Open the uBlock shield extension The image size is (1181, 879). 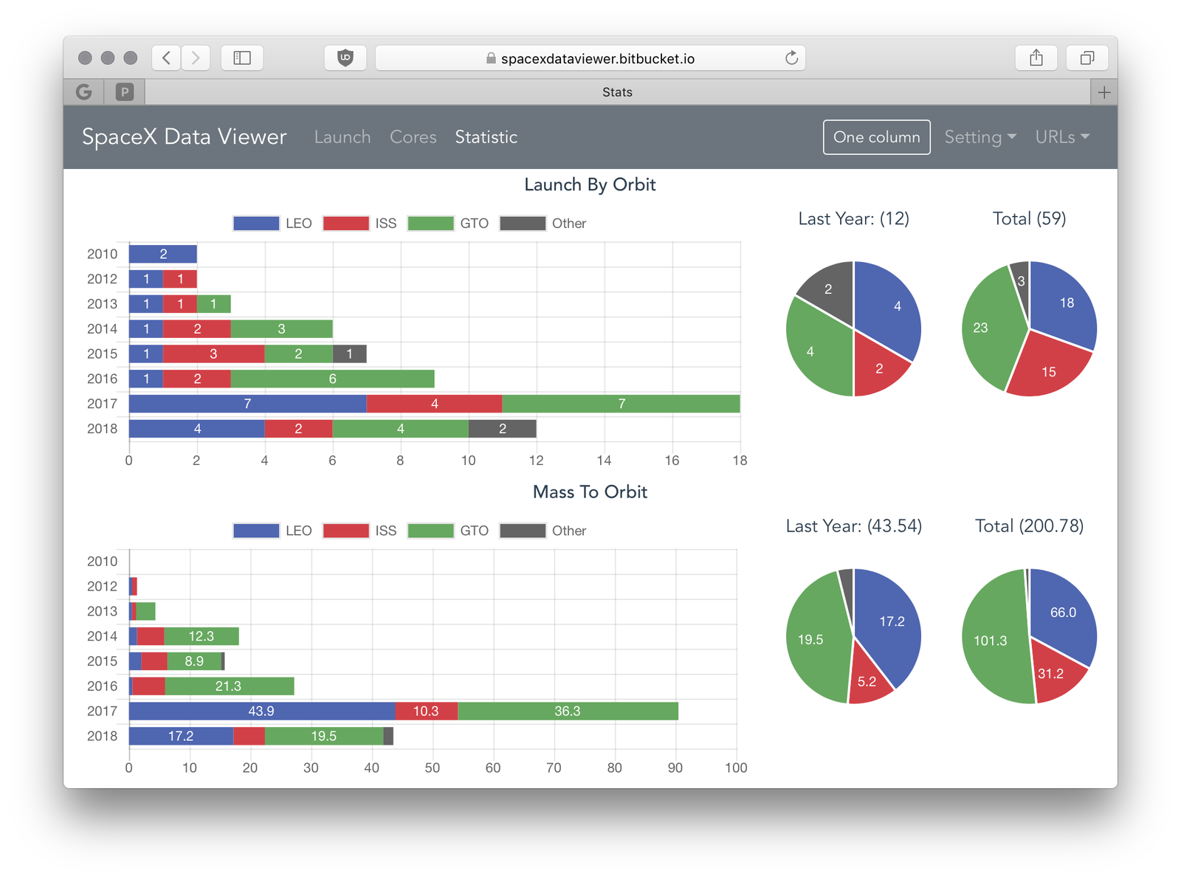(x=345, y=58)
